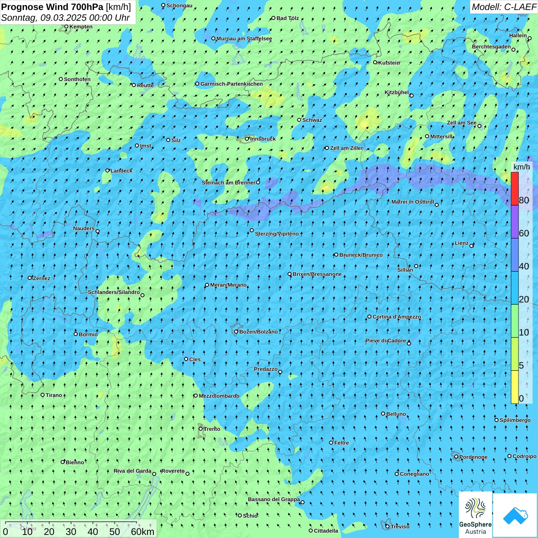This screenshot has width=538, height=538.
Task: Click the Zell am See city label
Action: pos(462,123)
